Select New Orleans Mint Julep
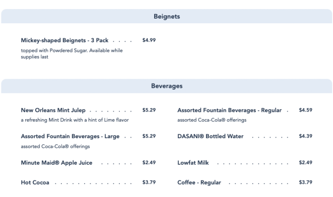This screenshot has height=197, width=333. 53,110
